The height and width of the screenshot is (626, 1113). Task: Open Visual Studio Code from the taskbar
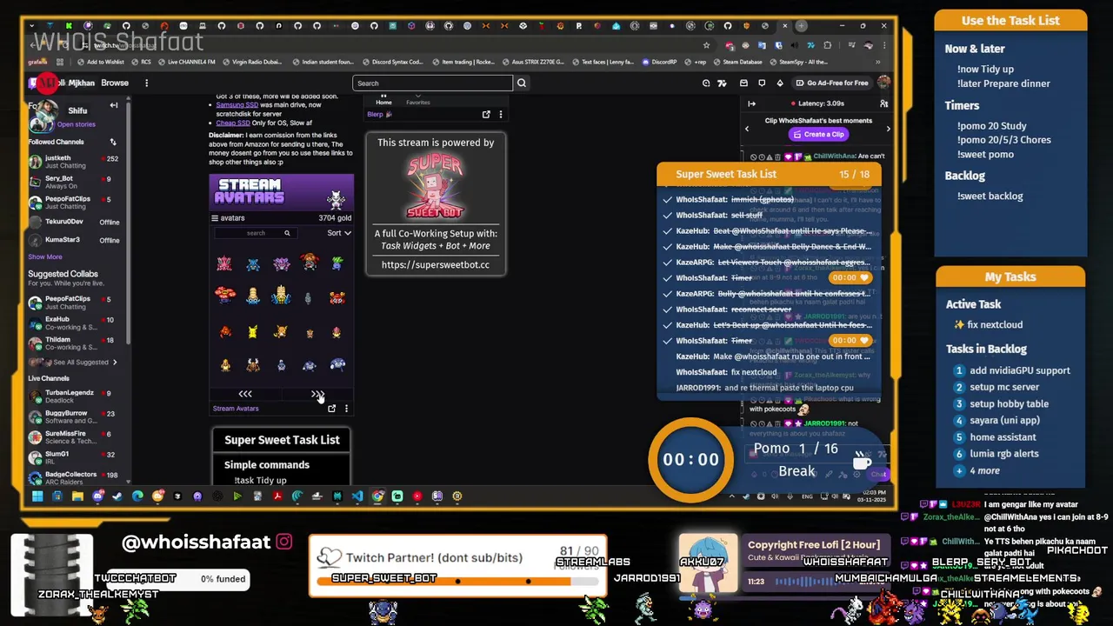tap(357, 496)
